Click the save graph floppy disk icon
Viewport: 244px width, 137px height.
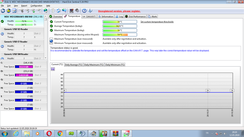point(53,69)
